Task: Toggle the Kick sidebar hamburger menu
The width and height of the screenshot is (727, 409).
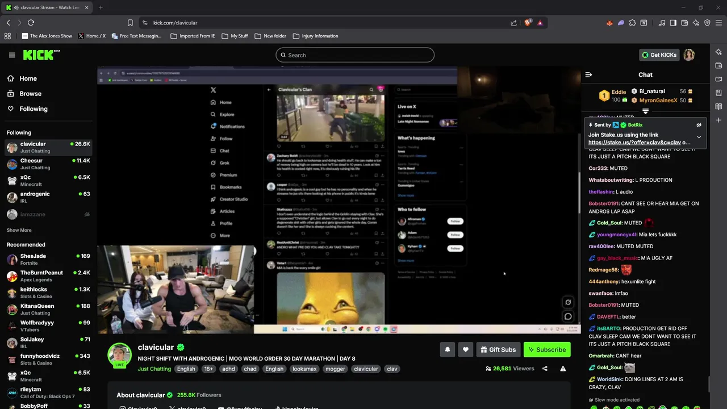Action: click(12, 55)
